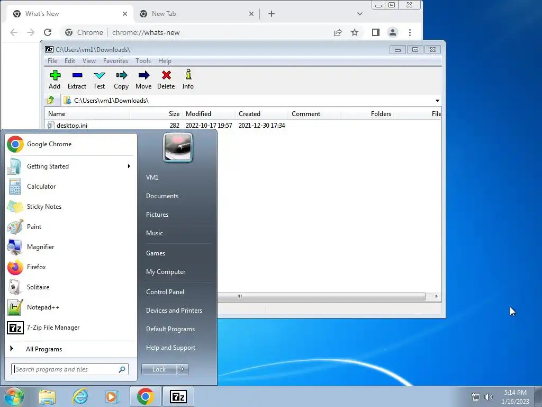Open the shutdown options arrow beside Lock
Screen dimensions: 542x407
click(x=183, y=369)
